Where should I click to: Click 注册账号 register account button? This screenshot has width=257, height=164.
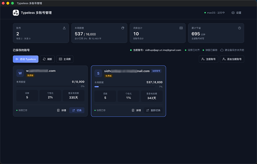[208, 59]
